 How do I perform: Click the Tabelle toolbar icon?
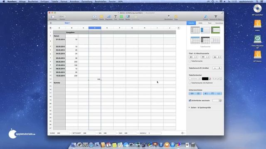(101, 17)
